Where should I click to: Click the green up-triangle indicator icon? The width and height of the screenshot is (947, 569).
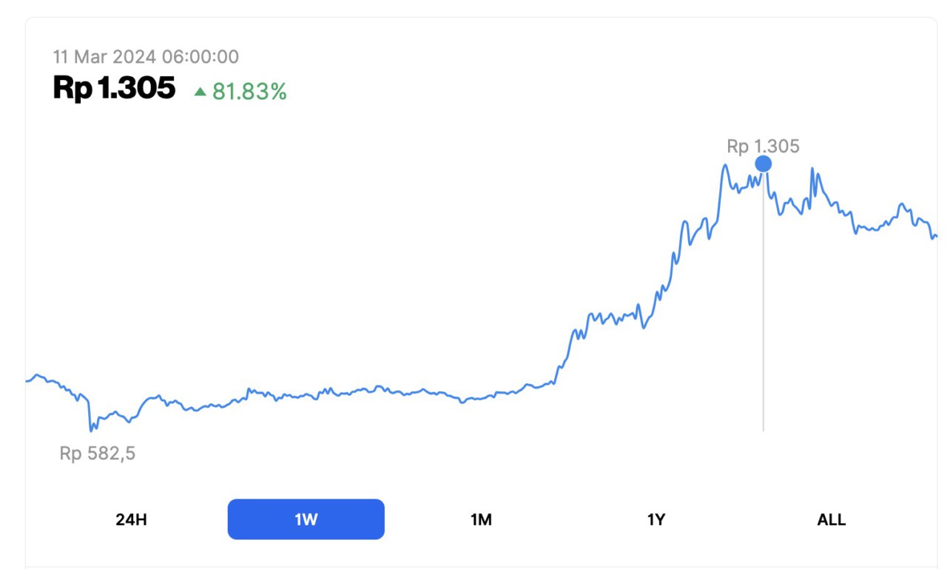[x=200, y=92]
